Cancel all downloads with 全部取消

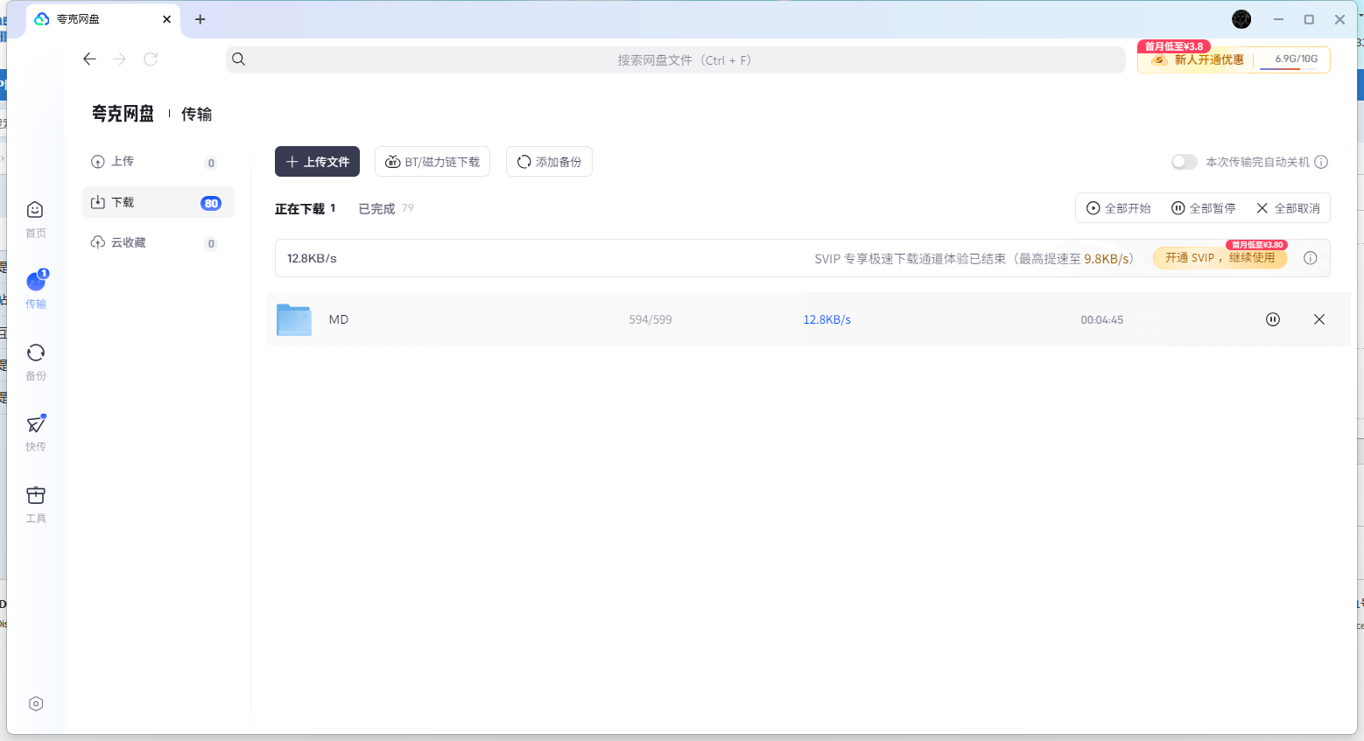(x=1288, y=208)
